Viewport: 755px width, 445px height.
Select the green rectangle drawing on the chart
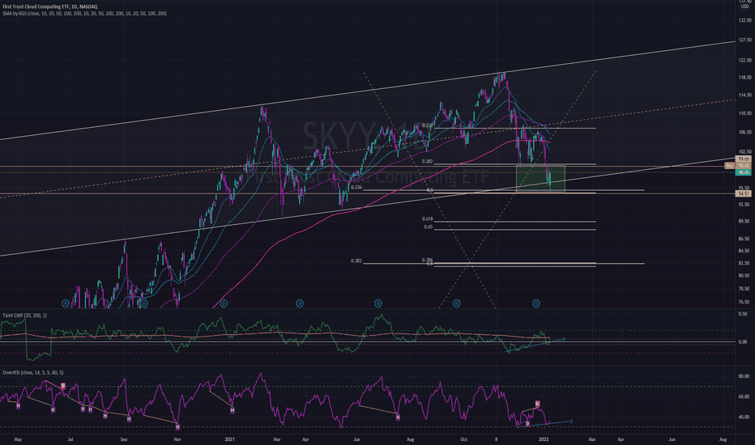click(x=540, y=179)
